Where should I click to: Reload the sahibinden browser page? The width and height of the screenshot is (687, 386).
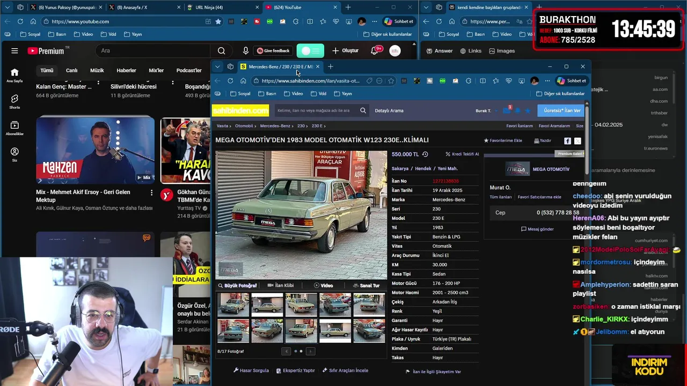click(x=230, y=81)
